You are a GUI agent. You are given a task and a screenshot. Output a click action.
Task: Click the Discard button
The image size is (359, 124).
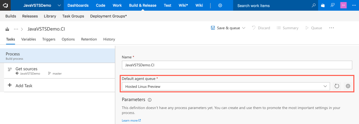pos(261,28)
